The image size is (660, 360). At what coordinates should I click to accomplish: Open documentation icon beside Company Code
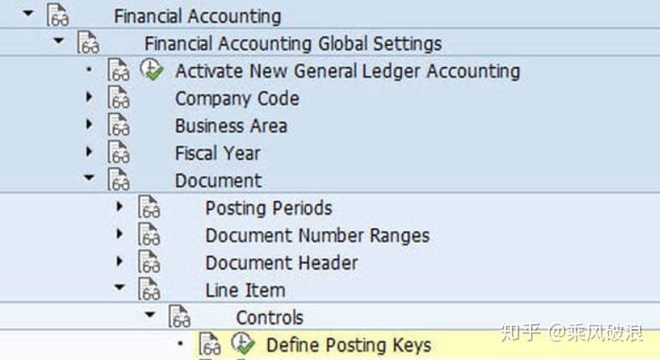coord(119,99)
